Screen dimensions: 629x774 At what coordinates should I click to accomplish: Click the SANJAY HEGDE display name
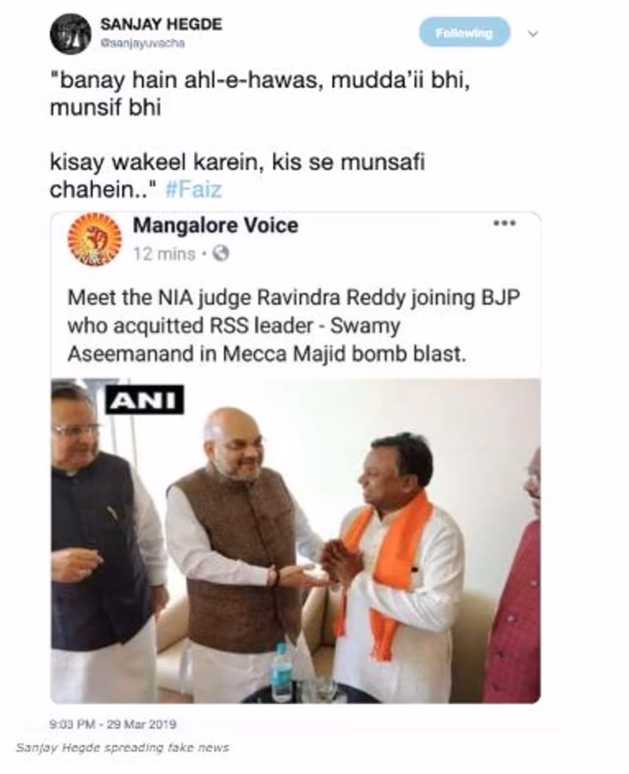[161, 24]
